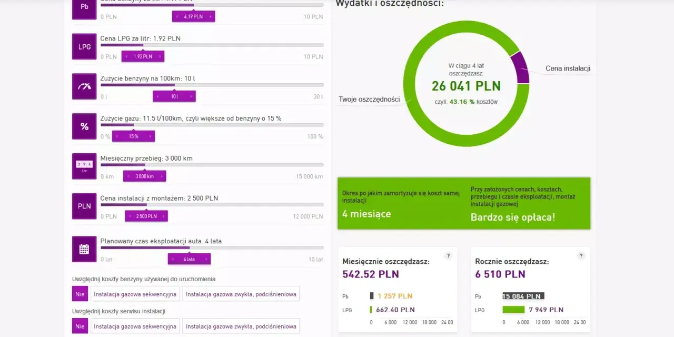Click the speedometer fuel consumption icon
The height and width of the screenshot is (337, 674).
84,86
